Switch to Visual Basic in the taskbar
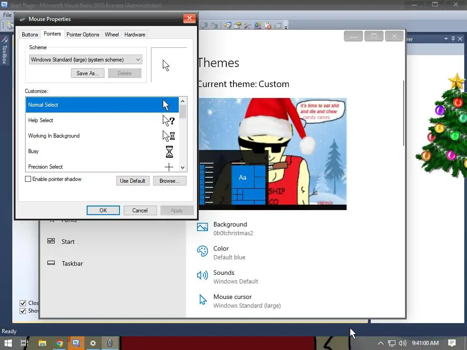 pyautogui.click(x=76, y=343)
